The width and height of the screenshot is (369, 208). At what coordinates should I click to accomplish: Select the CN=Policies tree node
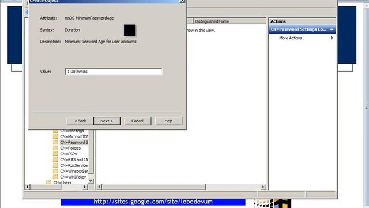tap(70, 148)
